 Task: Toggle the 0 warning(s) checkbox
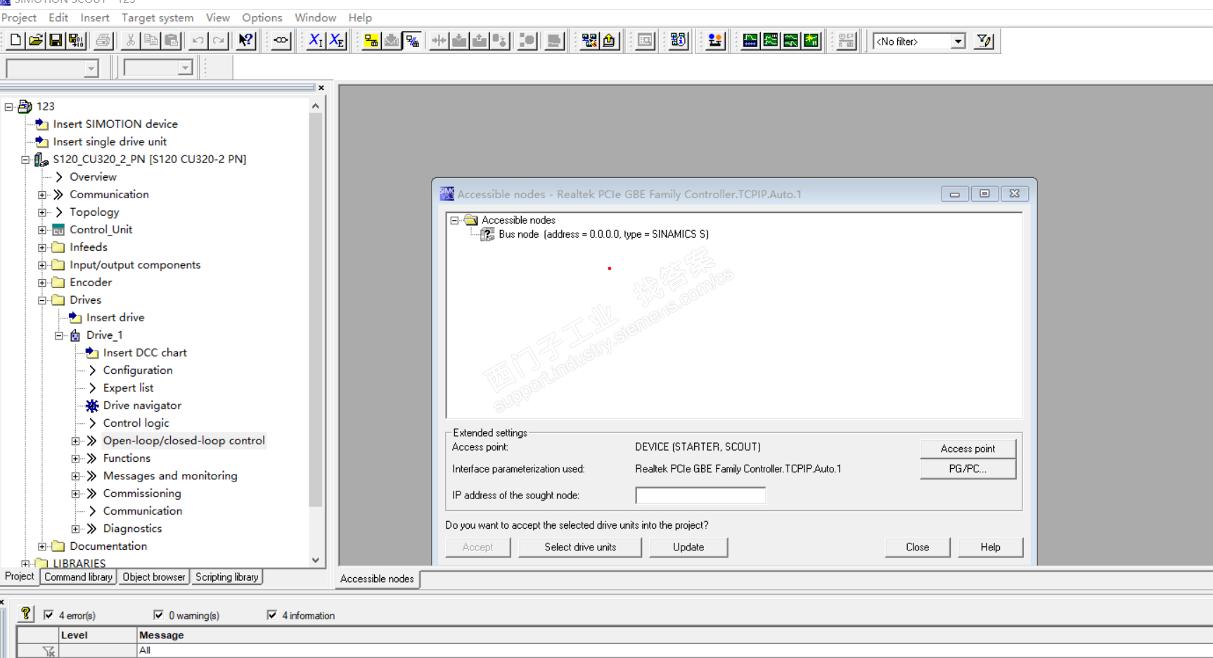coord(158,615)
